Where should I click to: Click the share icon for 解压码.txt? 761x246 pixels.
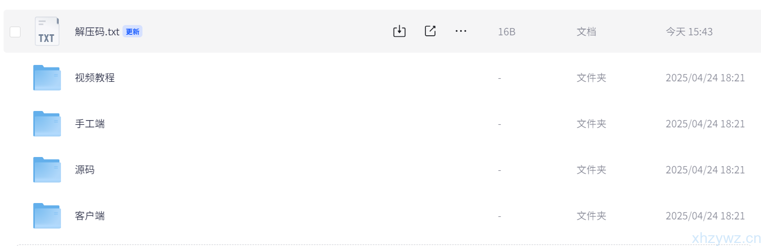point(430,31)
